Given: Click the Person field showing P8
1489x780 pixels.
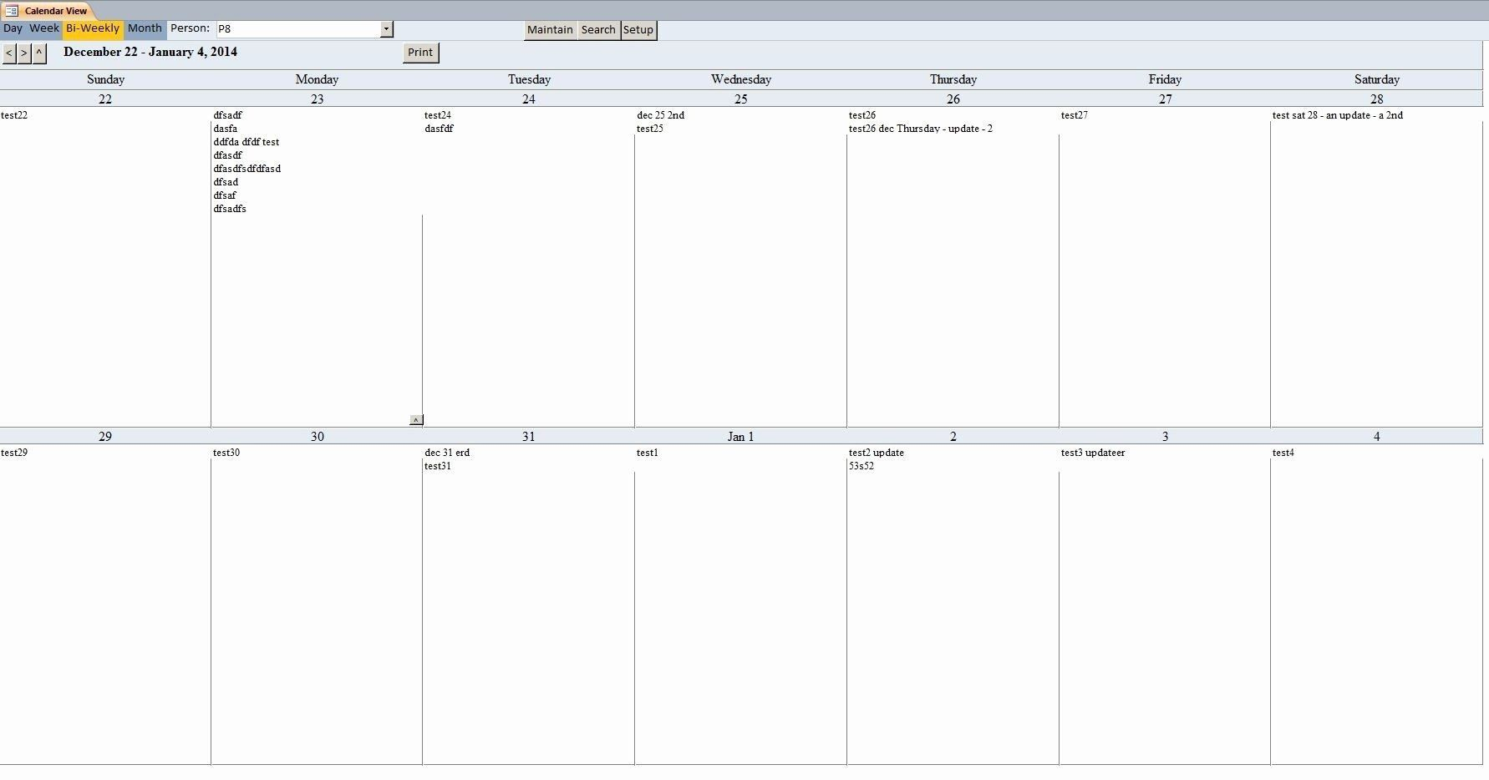Looking at the screenshot, I should point(297,29).
